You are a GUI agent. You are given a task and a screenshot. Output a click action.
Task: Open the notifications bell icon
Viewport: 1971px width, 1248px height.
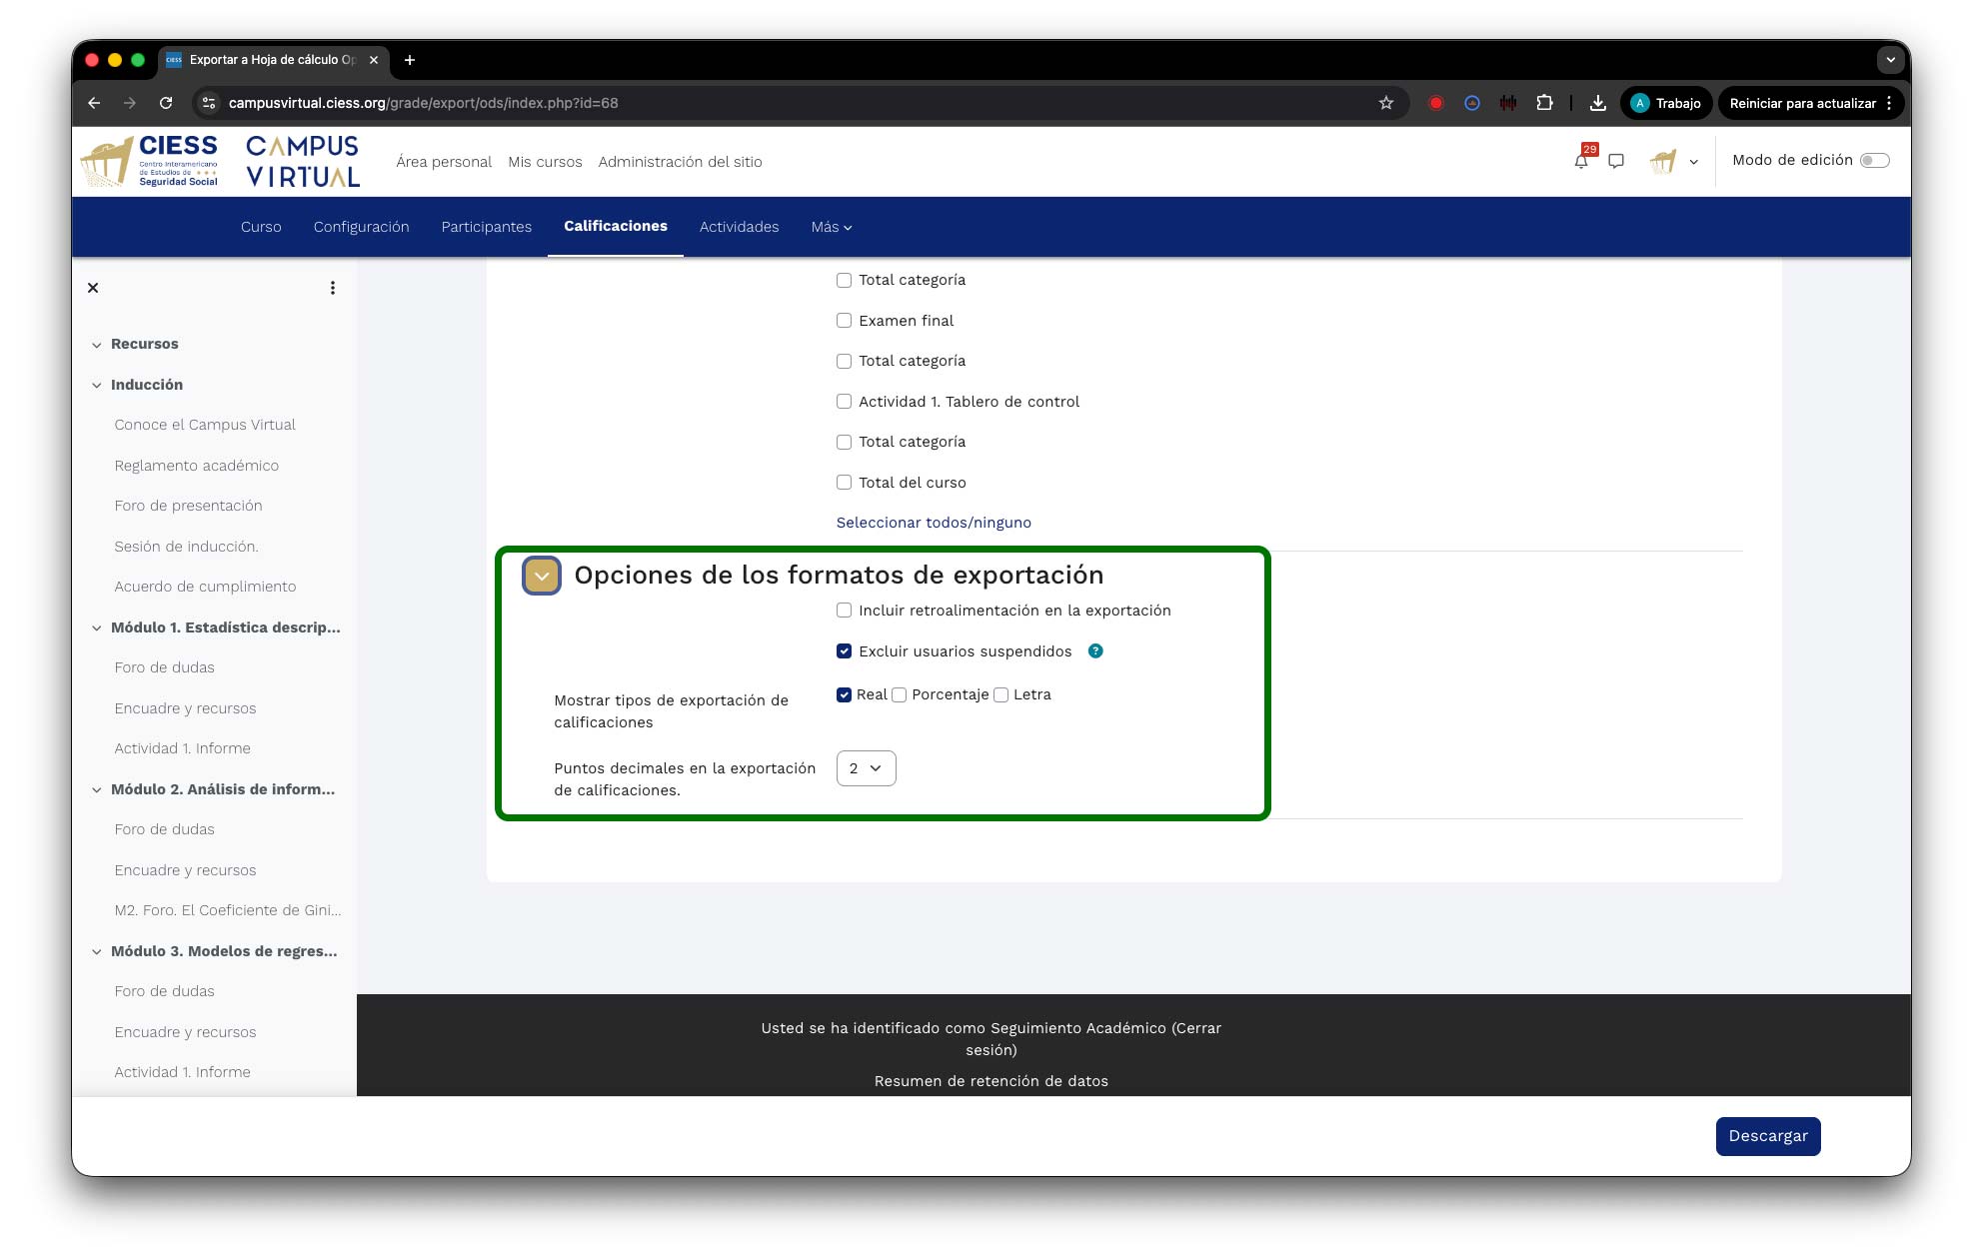(1580, 161)
